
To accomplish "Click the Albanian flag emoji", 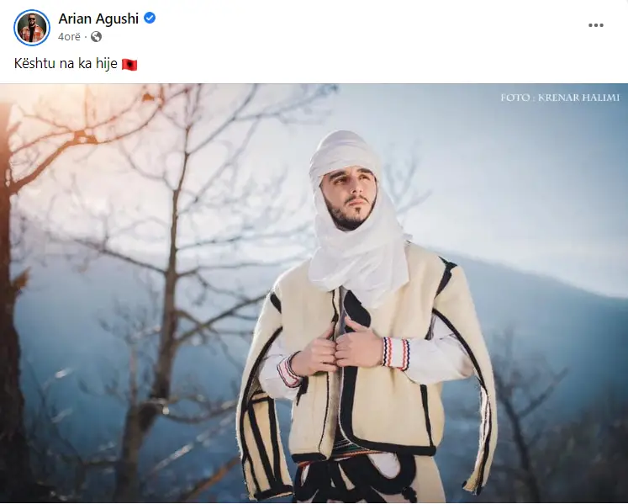I will pos(129,64).
